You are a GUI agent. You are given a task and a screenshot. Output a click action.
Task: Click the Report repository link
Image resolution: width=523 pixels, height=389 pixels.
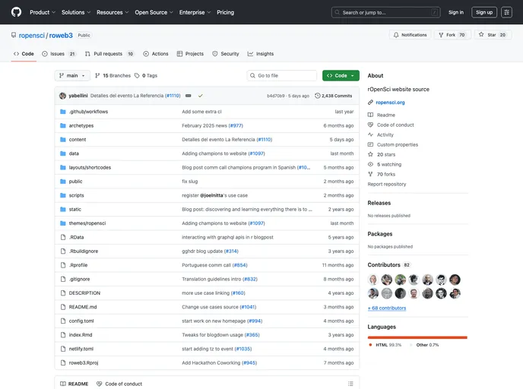point(387,184)
